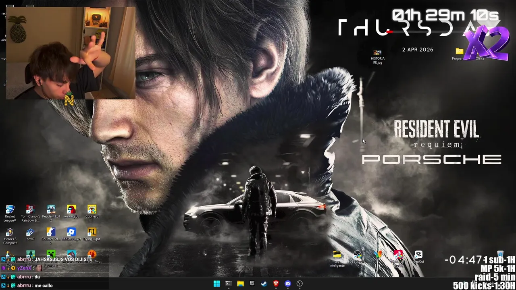Launch the CapCut desktop shortcut
This screenshot has height=290, width=516.
pos(418,257)
